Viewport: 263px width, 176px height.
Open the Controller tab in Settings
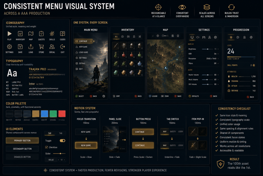(x=204, y=37)
